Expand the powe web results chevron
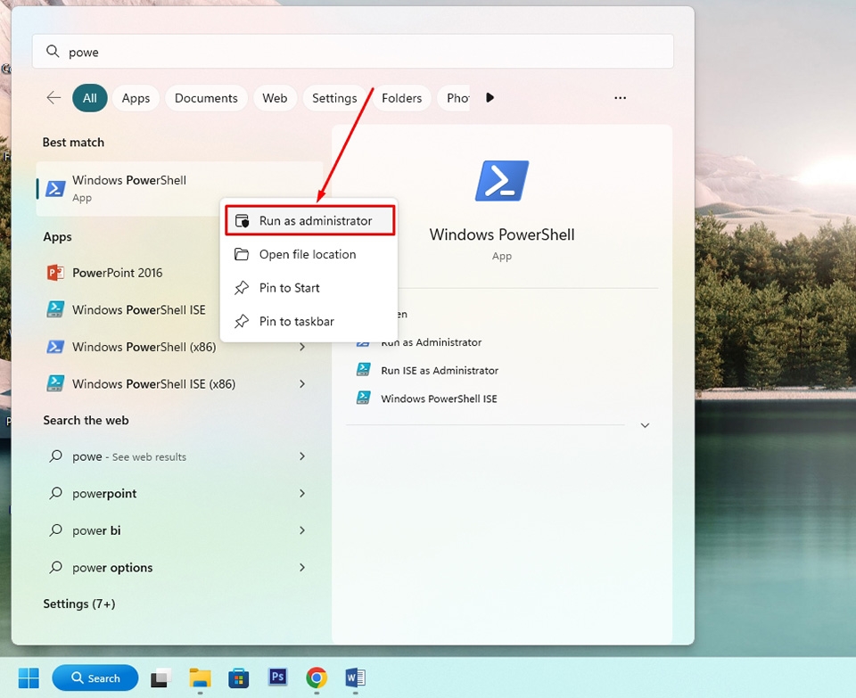The height and width of the screenshot is (698, 856). [x=302, y=456]
